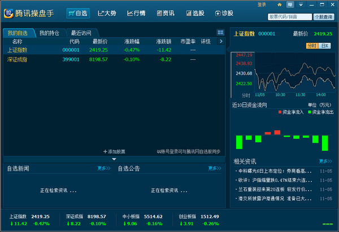Select the 上证指数 row in watchlist

pyautogui.click(x=114, y=50)
